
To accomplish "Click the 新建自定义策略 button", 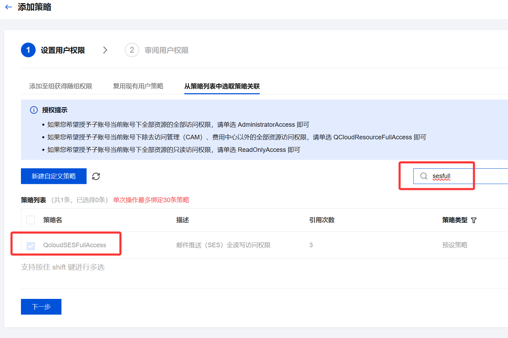I will coord(54,176).
